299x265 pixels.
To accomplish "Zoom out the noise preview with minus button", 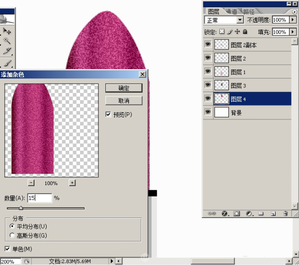I will click(x=31, y=183).
